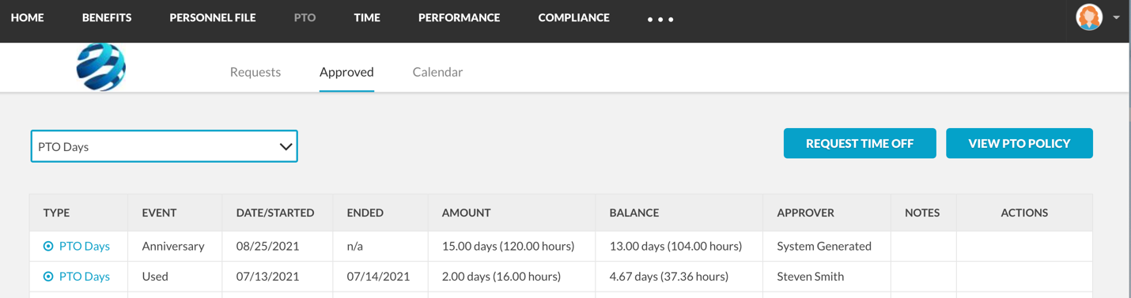Click the circle icon in Anniversary PTO Days row
This screenshot has height=298, width=1131.
(48, 247)
